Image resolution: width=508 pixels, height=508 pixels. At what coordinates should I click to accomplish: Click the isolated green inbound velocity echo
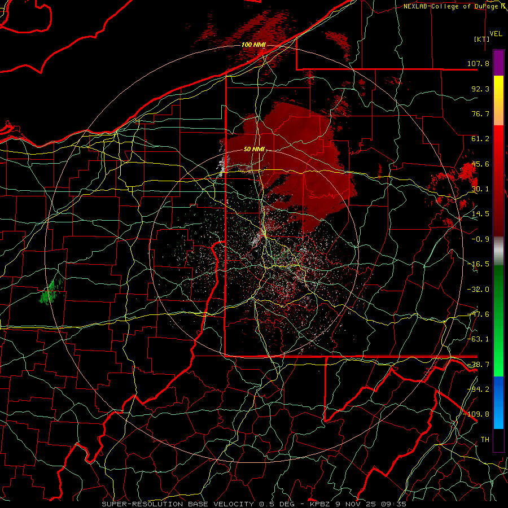(x=51, y=291)
